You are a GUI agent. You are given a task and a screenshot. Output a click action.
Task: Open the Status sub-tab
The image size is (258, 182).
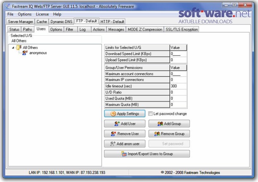click(x=14, y=29)
